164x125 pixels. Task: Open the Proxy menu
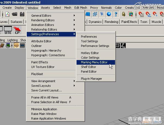tap(94, 8)
